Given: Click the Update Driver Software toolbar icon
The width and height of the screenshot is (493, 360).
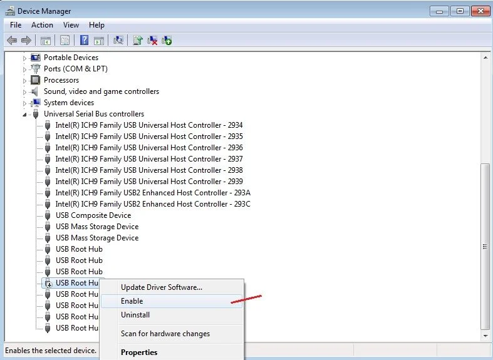Looking at the screenshot, I should (138, 40).
